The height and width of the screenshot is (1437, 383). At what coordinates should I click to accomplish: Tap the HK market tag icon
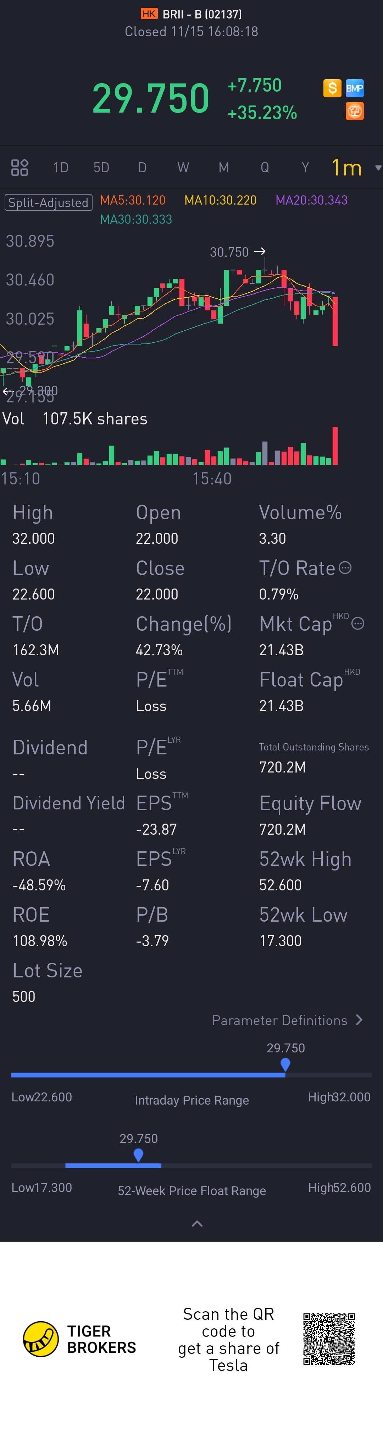pos(149,14)
